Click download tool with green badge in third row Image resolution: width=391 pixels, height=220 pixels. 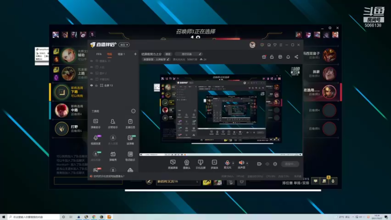click(x=95, y=156)
